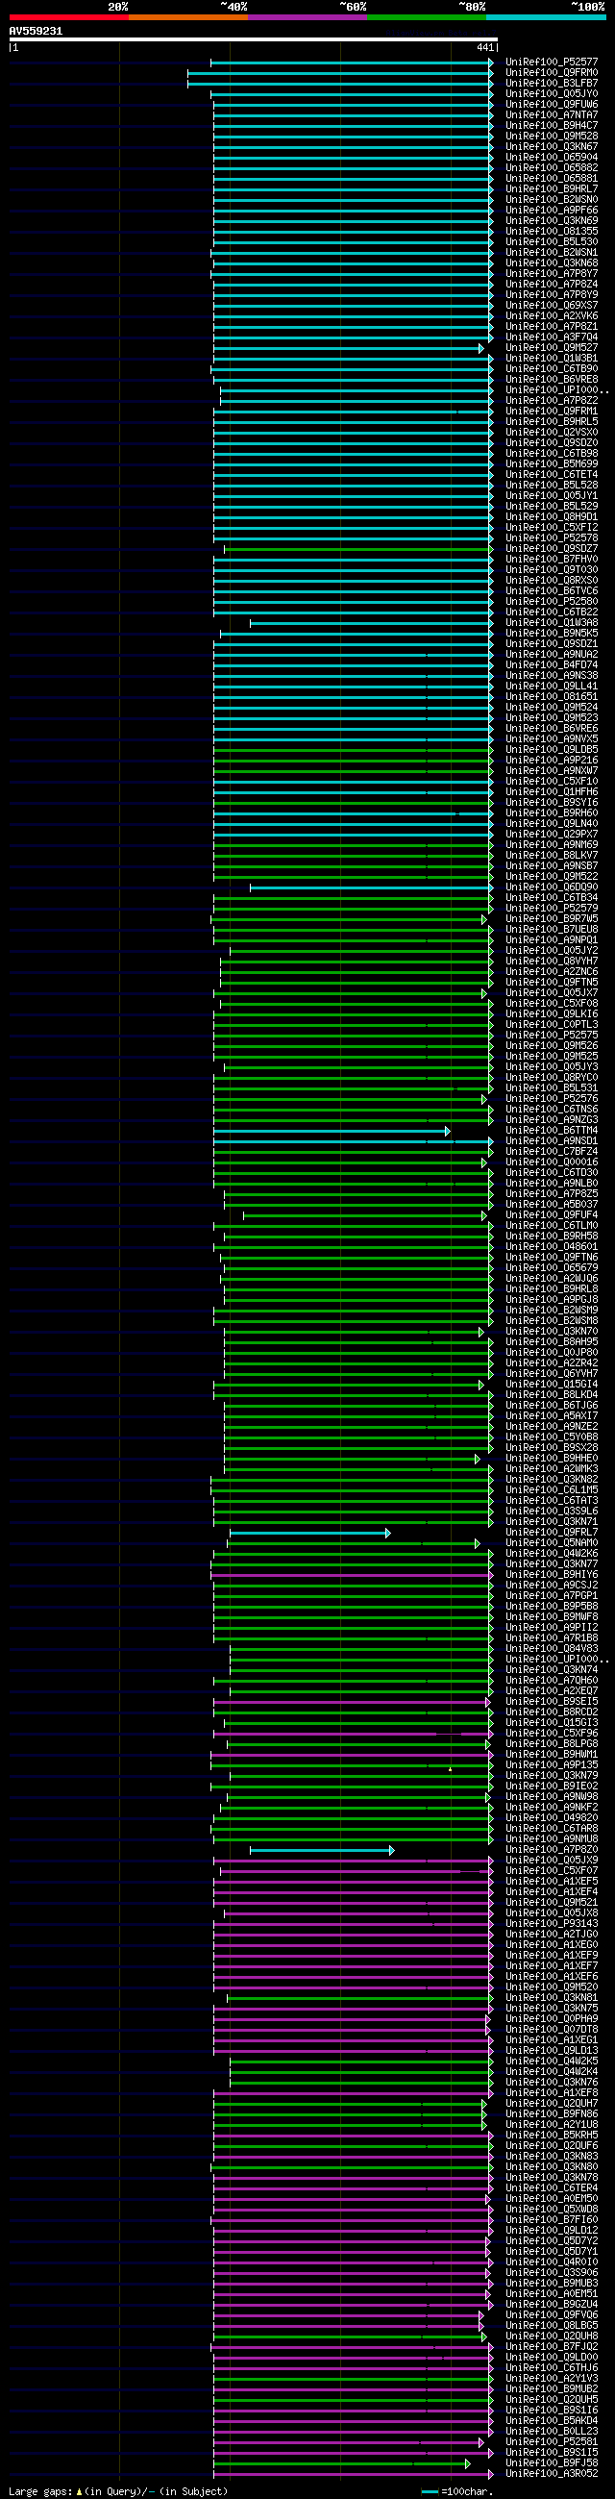Select the UniRef100_B5KRH5 label
Viewport: 615px width, 2499px height.
(x=551, y=2136)
